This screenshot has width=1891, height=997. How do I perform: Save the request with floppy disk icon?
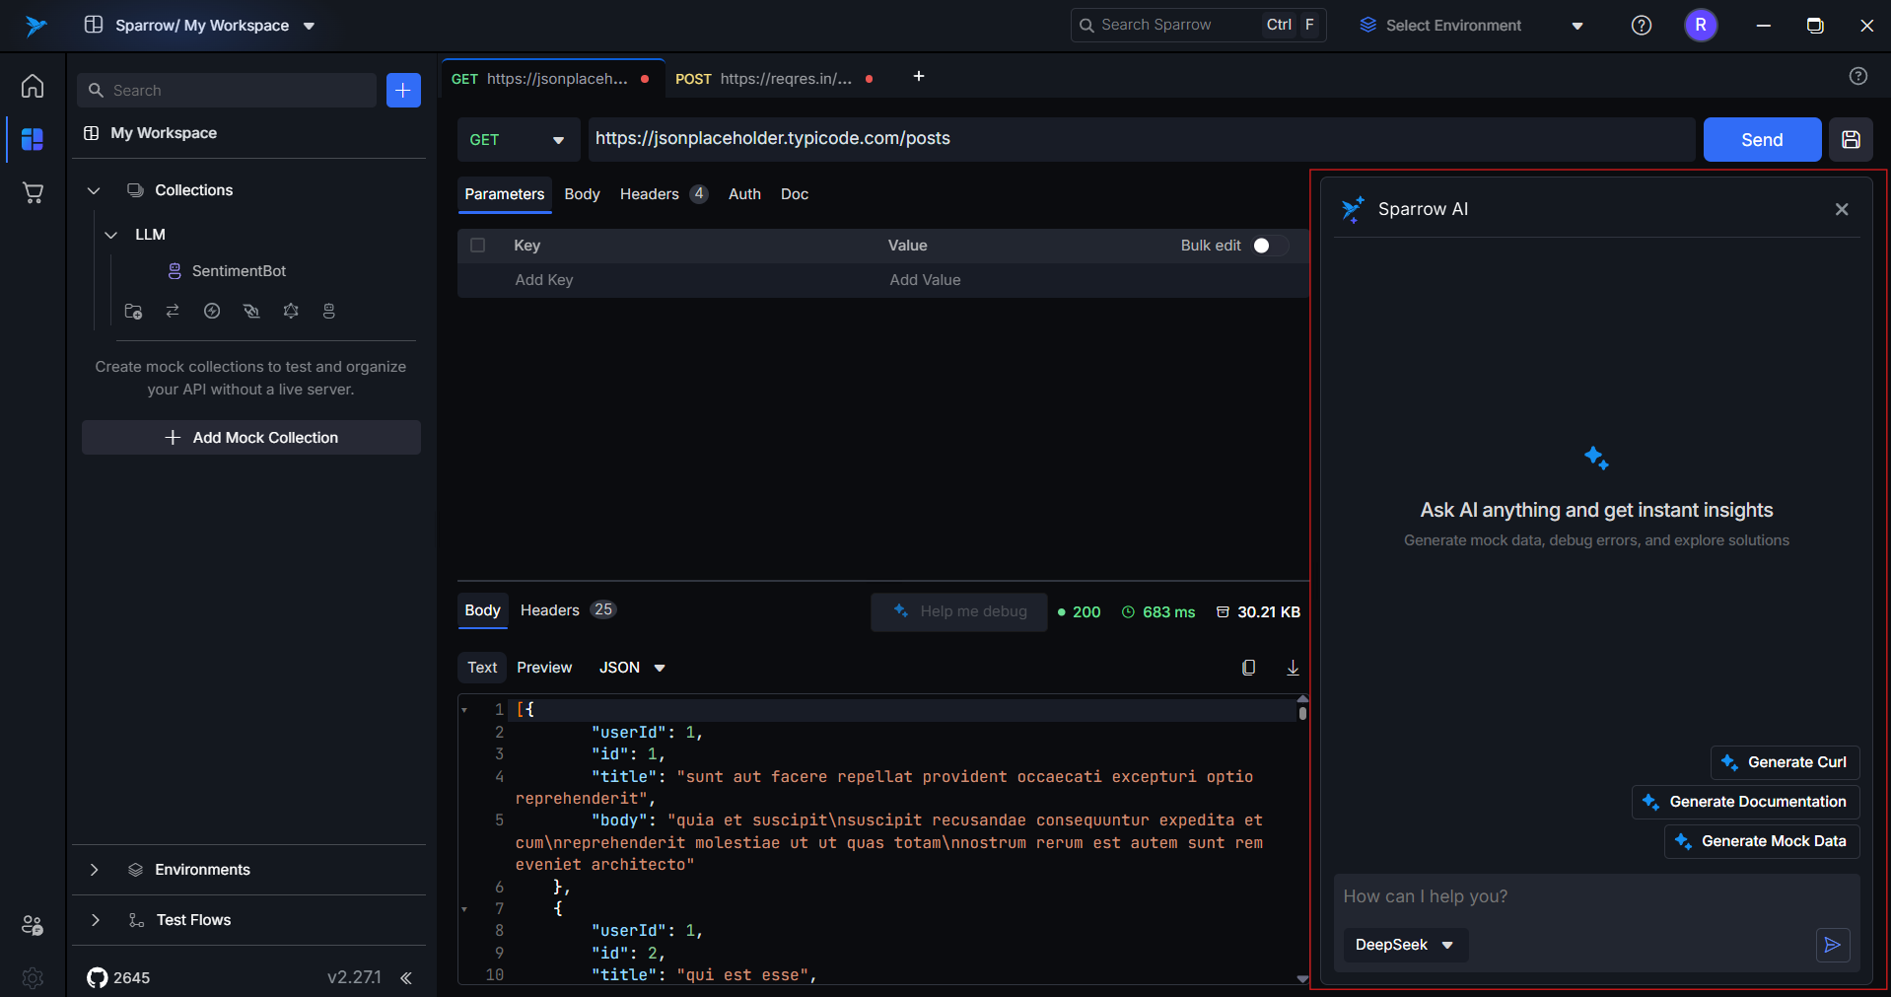tap(1851, 139)
